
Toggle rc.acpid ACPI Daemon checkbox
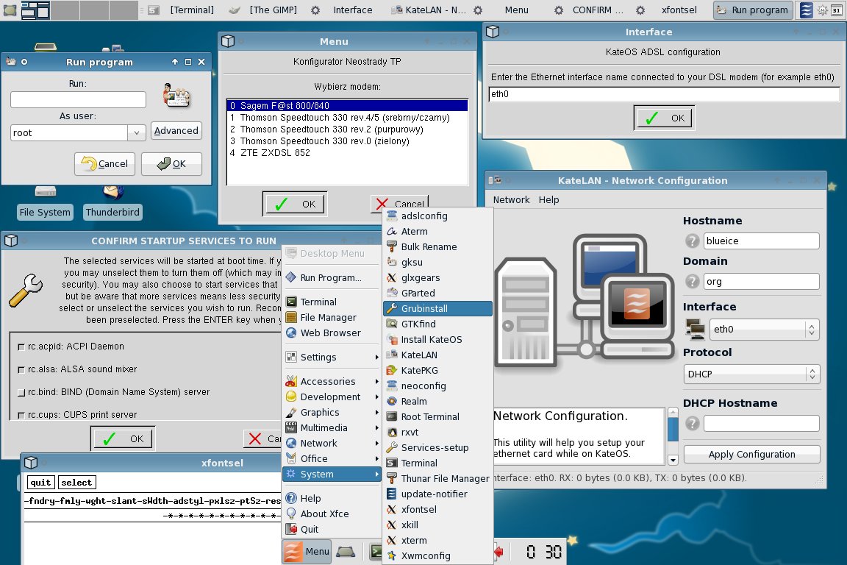pyautogui.click(x=21, y=347)
